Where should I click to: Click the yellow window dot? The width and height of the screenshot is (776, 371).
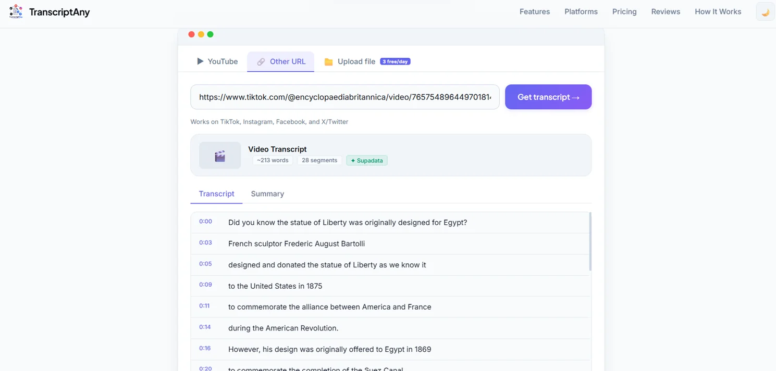click(x=201, y=34)
